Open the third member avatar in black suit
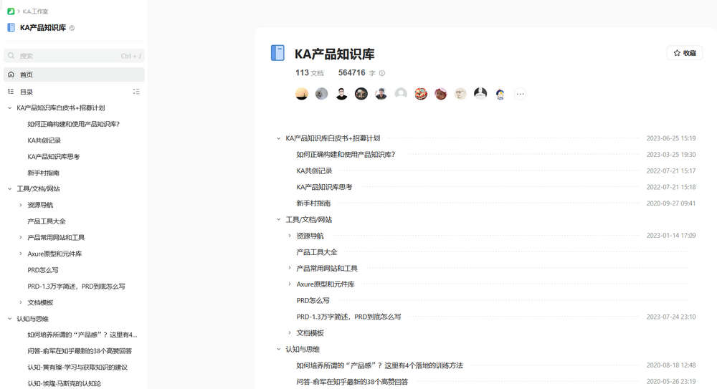 click(x=341, y=94)
